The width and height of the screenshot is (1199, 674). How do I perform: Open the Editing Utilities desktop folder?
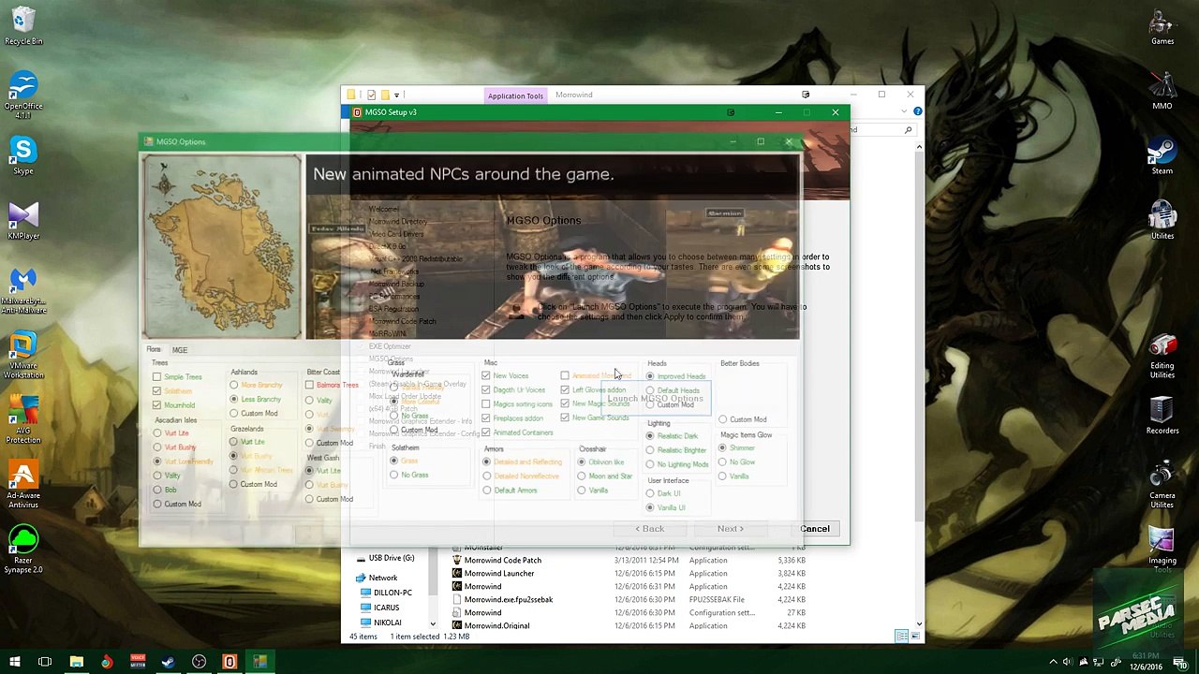(1162, 356)
